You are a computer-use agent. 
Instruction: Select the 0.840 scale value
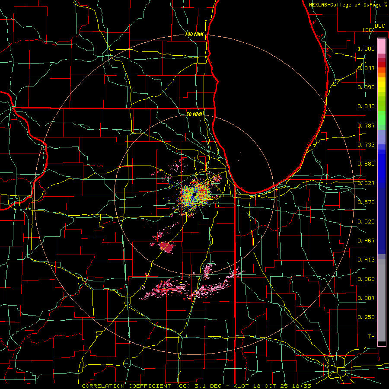point(366,106)
